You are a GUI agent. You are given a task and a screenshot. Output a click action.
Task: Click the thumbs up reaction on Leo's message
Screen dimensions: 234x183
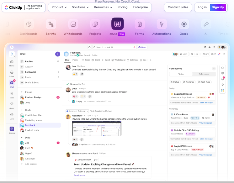pyautogui.click(x=75, y=74)
